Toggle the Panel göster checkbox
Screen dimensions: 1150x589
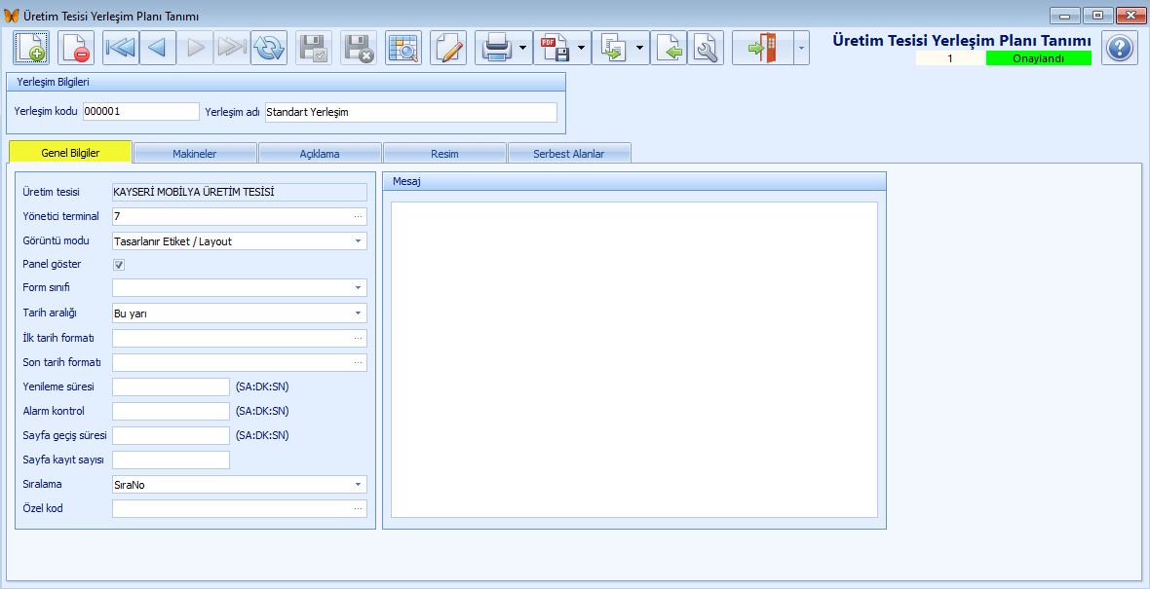pos(119,265)
